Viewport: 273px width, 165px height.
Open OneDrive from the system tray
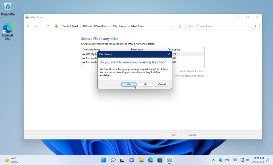pyautogui.click(x=227, y=160)
